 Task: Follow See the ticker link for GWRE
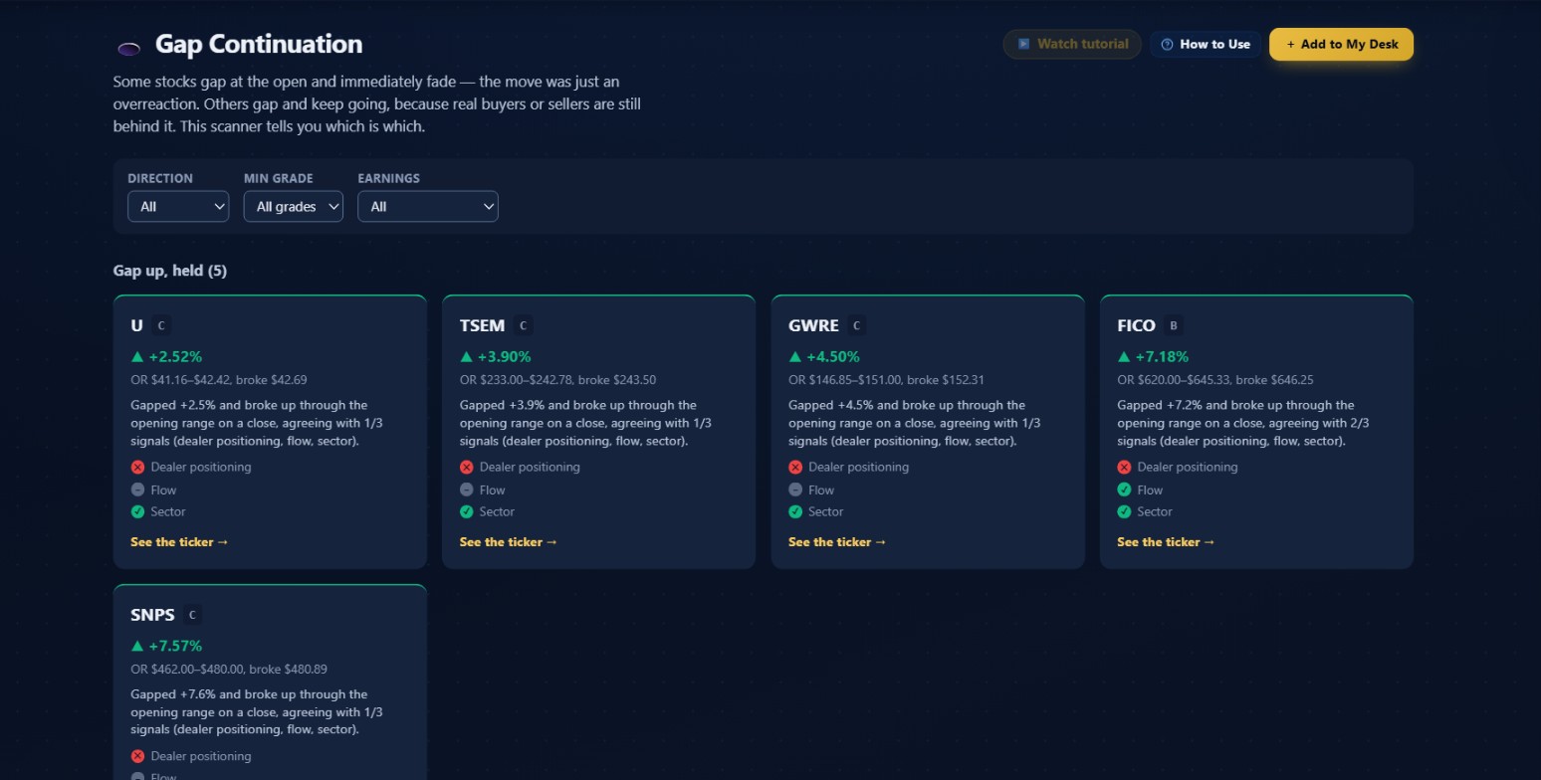837,542
